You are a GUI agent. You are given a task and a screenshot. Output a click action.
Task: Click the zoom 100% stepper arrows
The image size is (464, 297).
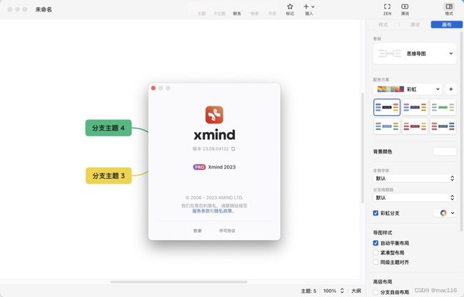pyautogui.click(x=342, y=291)
